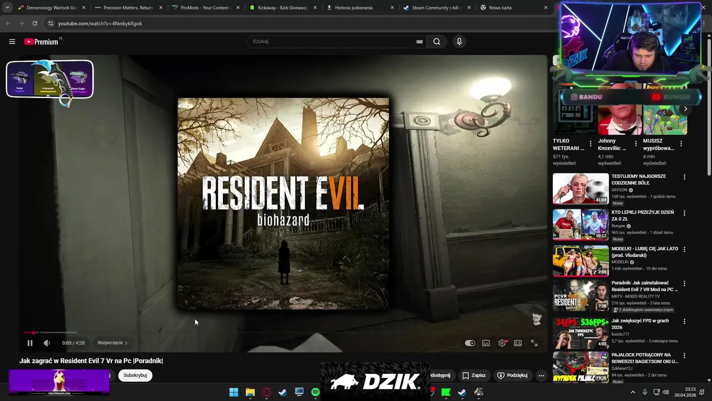Open options for Resident Evil 7 VR Mod video
The width and height of the screenshot is (712, 401).
(x=684, y=283)
